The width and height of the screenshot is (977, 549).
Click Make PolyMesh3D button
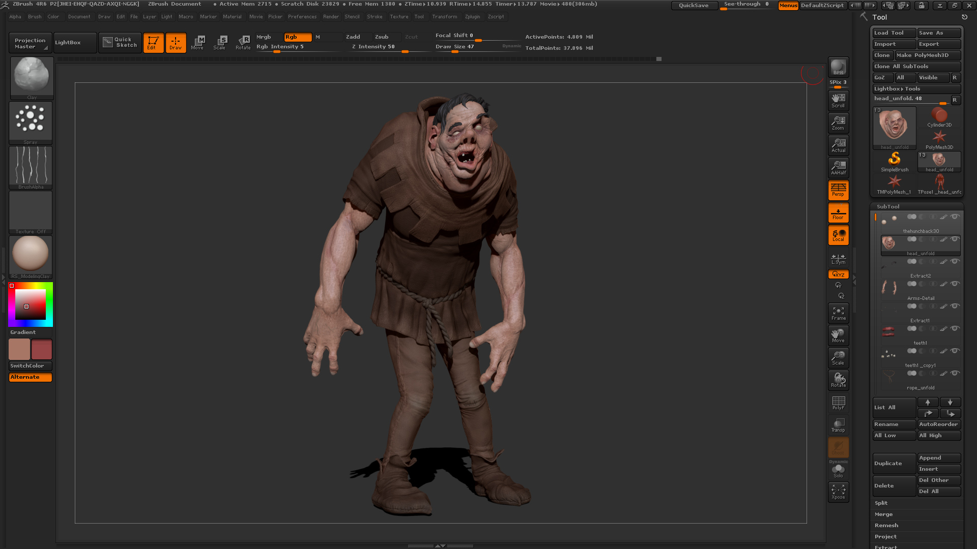[928, 55]
